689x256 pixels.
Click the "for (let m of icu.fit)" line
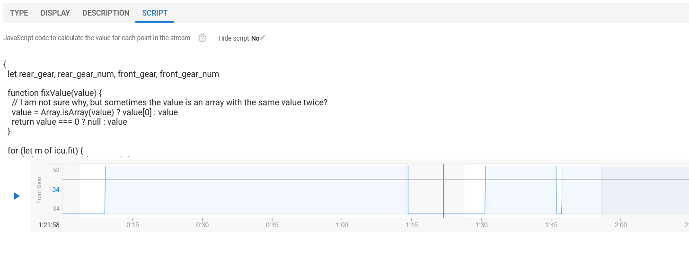coord(45,151)
